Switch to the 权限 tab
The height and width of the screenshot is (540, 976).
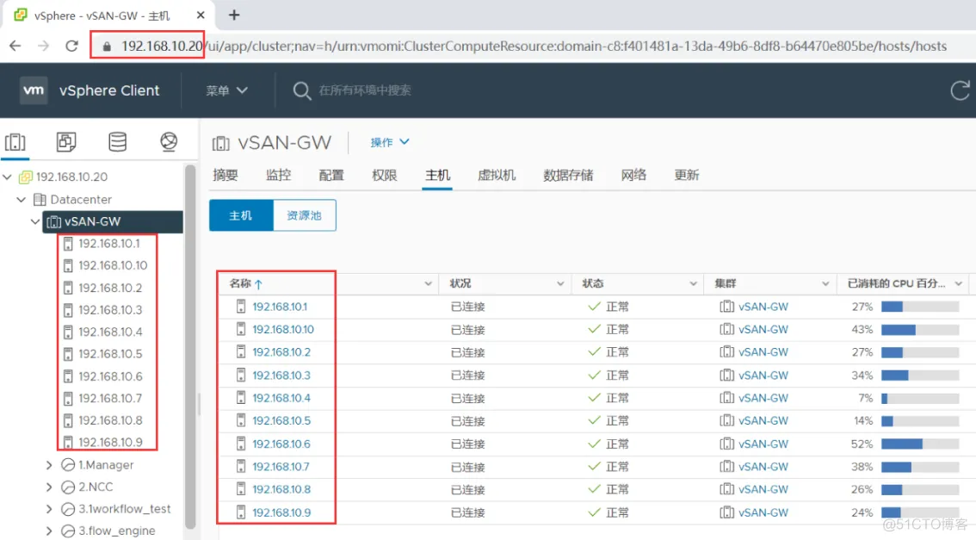coord(384,175)
